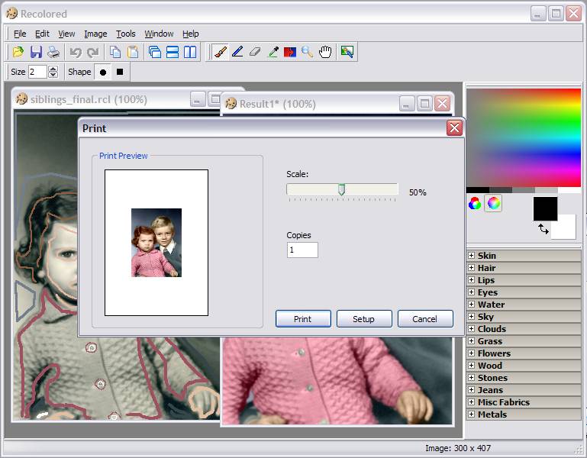
Task: Click the grayscale strip under spectrum
Action: pos(524,190)
